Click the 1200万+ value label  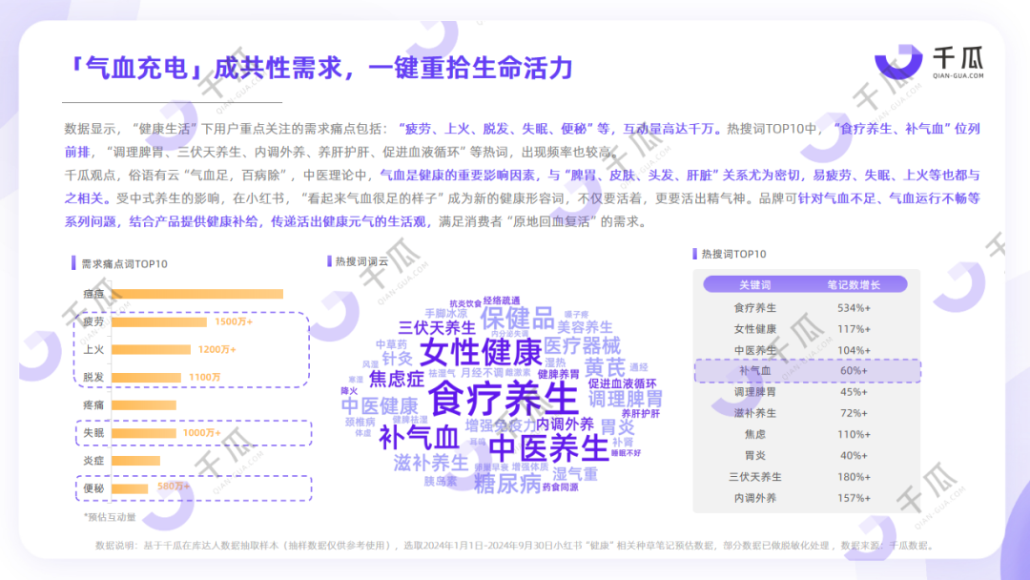coord(217,349)
